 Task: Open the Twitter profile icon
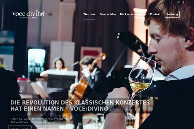point(178,2)
